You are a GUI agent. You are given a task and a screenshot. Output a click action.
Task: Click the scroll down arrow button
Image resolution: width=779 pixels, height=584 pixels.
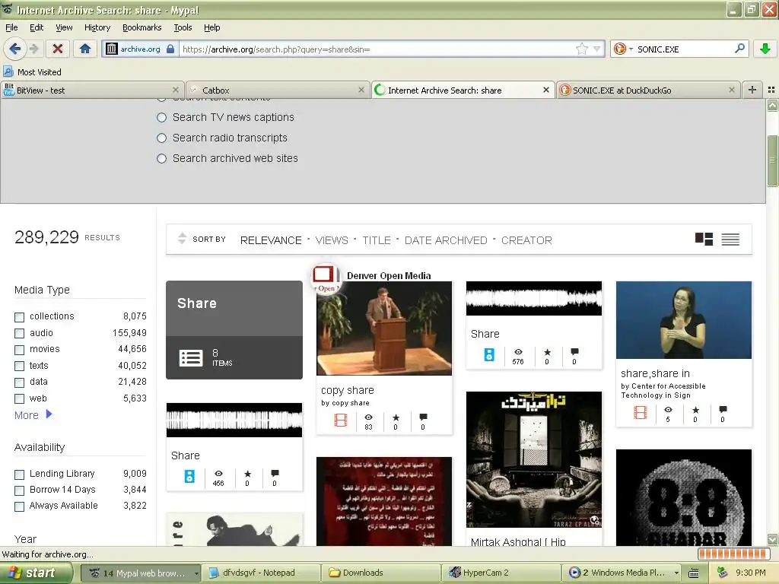[x=772, y=539]
